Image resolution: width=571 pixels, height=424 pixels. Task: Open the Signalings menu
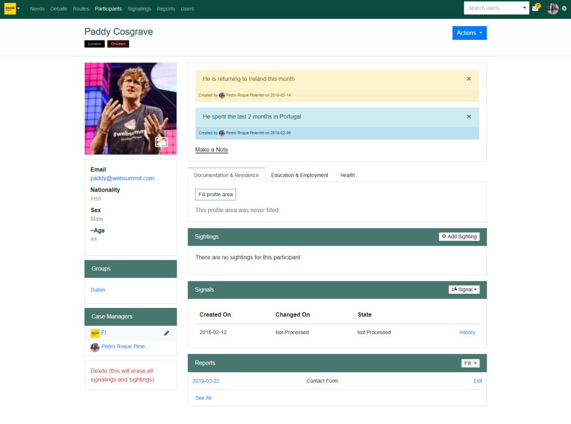pos(139,9)
